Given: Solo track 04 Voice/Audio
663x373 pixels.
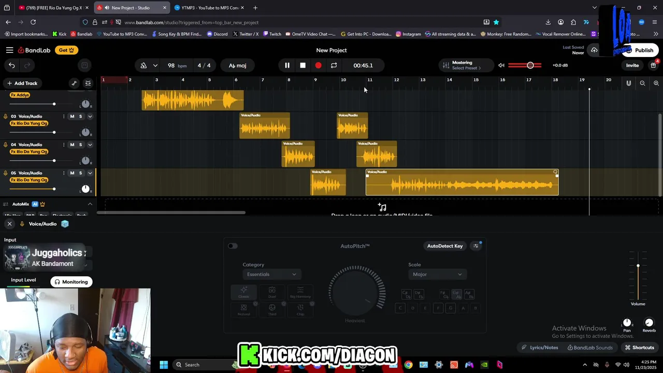Looking at the screenshot, I should tap(80, 145).
